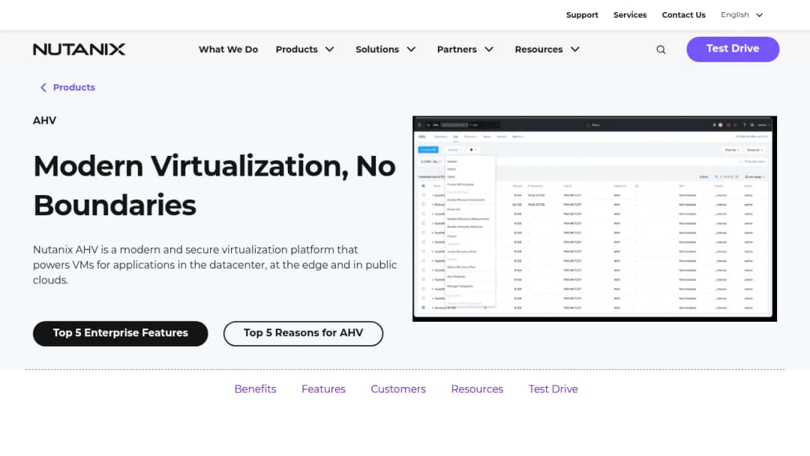Open the Contact Us link
Viewport: 810px width, 456px height.
point(683,15)
